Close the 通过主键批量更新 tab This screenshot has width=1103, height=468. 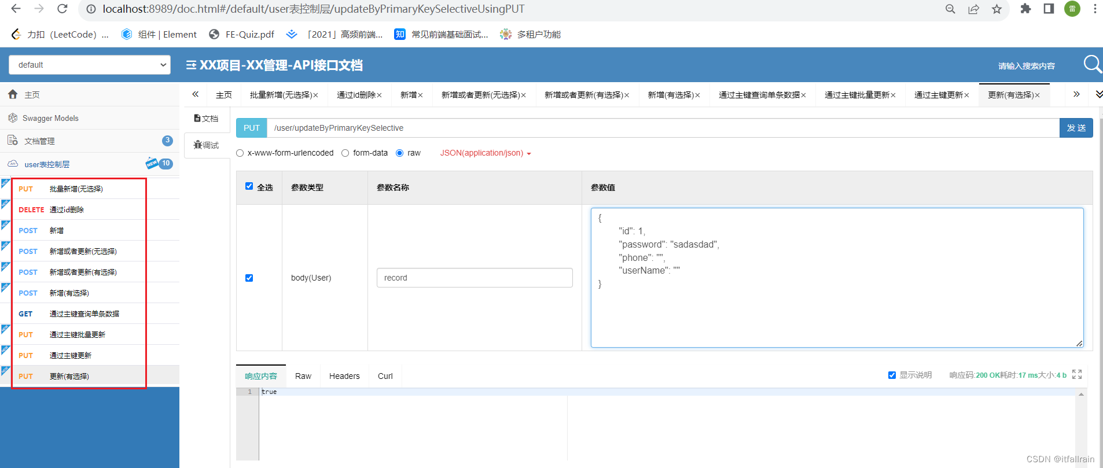click(x=893, y=95)
